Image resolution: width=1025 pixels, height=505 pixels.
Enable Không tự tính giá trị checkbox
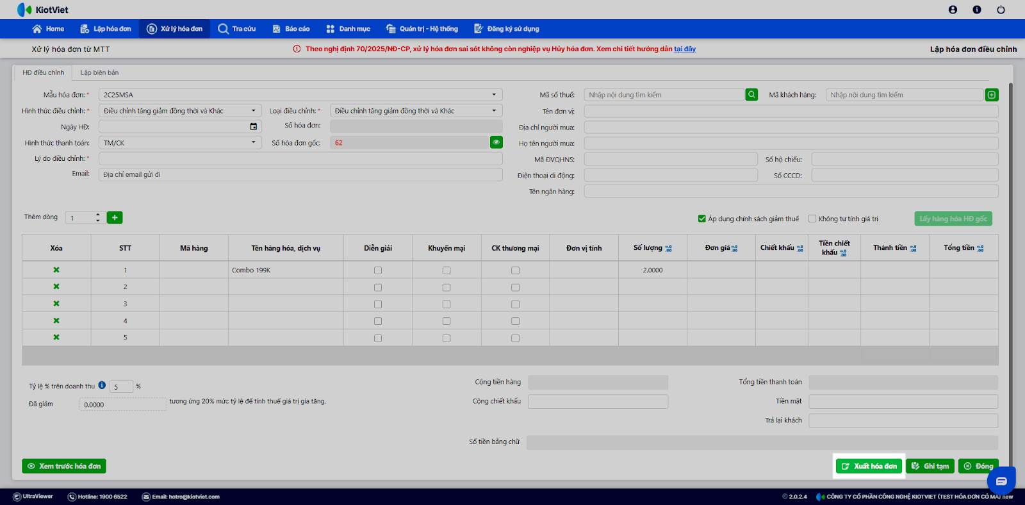click(x=812, y=219)
